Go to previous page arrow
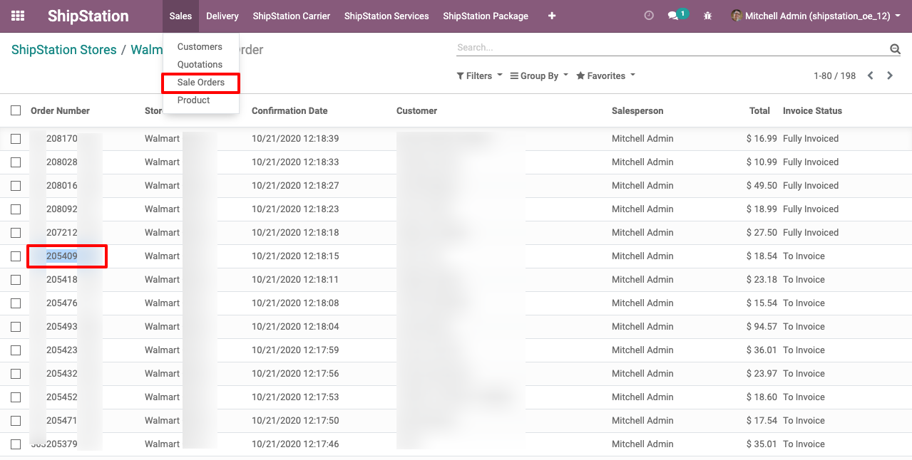This screenshot has height=460, width=912. [x=871, y=75]
